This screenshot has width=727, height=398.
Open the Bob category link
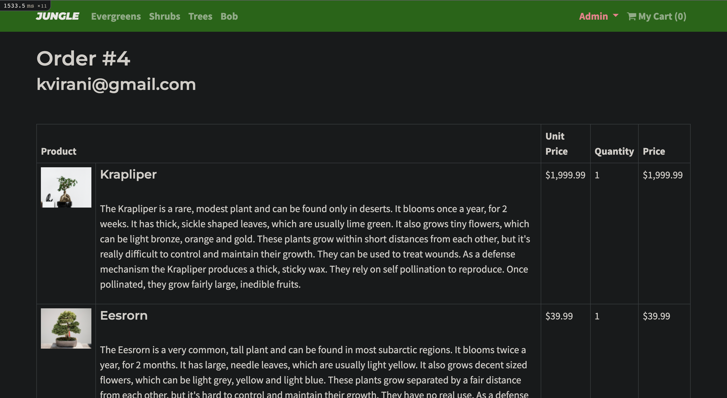[229, 16]
